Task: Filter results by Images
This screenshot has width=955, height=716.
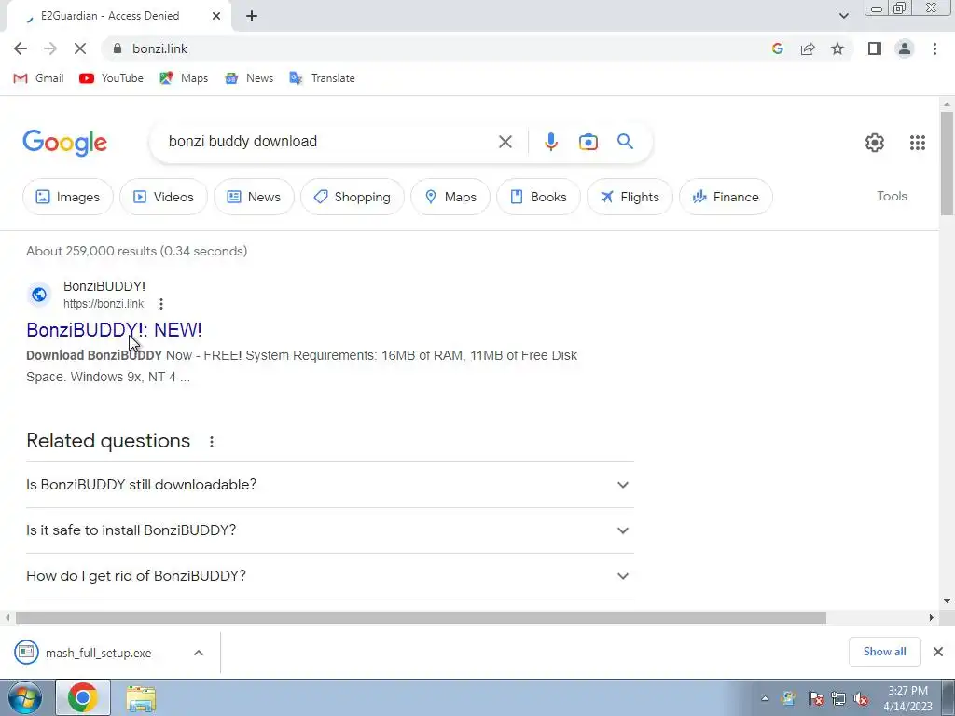Action: point(67,197)
